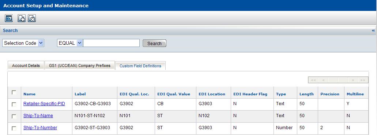The height and width of the screenshot is (135, 377).
Task: Switch to Account Details tab
Action: coord(26,65)
